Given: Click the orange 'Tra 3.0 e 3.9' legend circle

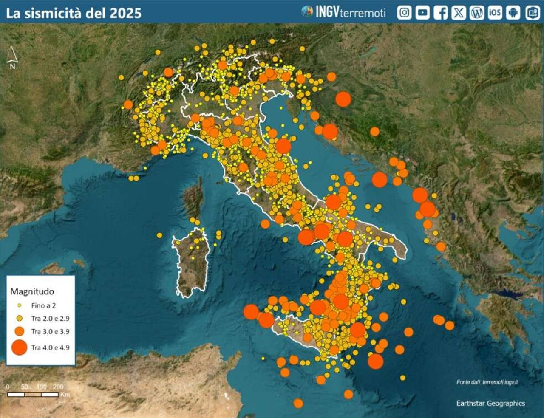Looking at the screenshot, I should pos(19,331).
